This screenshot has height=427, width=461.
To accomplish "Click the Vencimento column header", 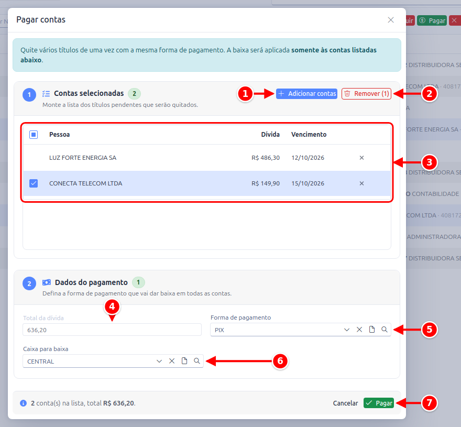I will point(309,135).
